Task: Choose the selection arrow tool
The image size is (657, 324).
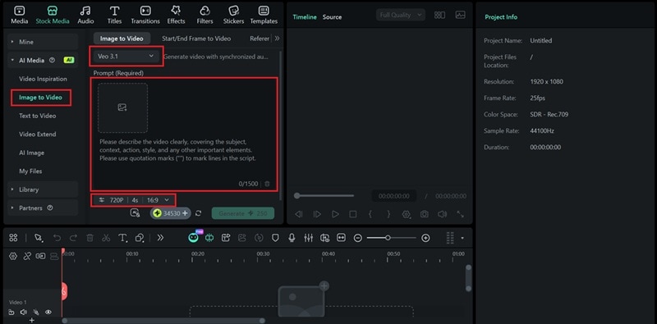Action: [39, 238]
